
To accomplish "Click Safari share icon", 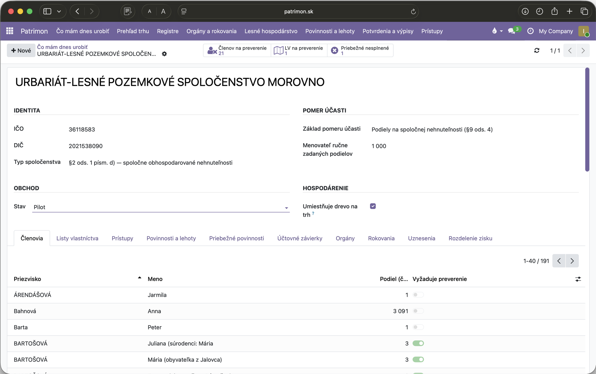I will tap(554, 11).
